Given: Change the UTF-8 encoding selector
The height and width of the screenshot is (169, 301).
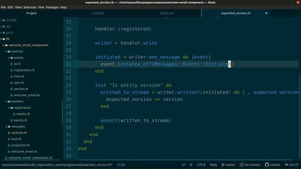Looking at the screenshot, I should [x=201, y=165].
